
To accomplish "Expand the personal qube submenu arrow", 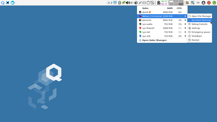I will [185, 20].
